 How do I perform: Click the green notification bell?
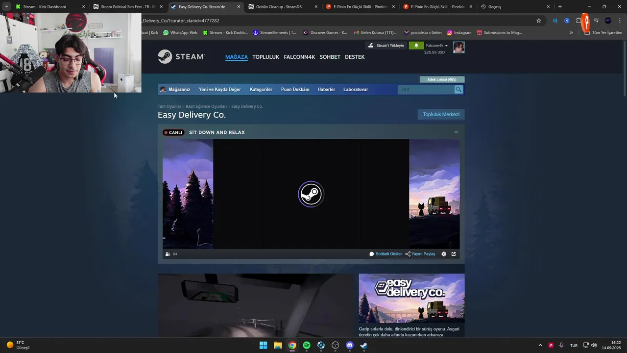point(416,45)
